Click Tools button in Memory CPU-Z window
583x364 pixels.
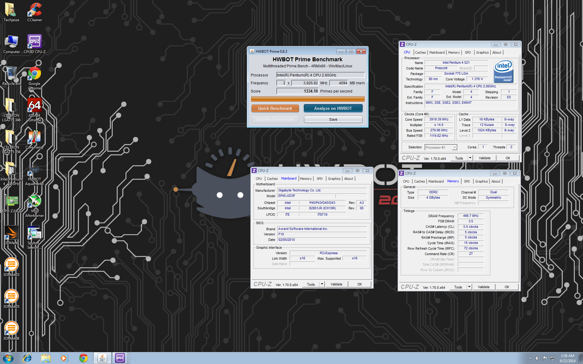[x=458, y=287]
